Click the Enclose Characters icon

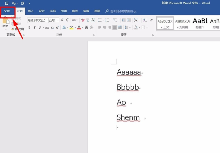pos(92,27)
